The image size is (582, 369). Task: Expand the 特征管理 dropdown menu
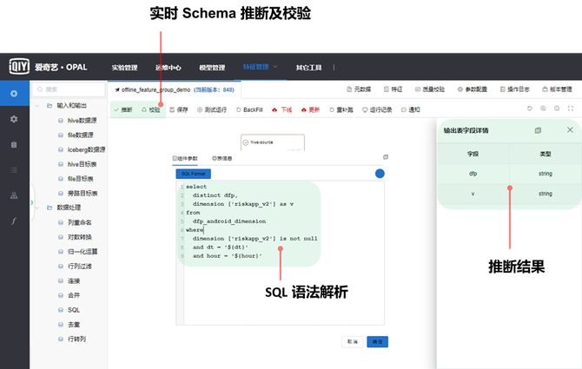[x=261, y=67]
